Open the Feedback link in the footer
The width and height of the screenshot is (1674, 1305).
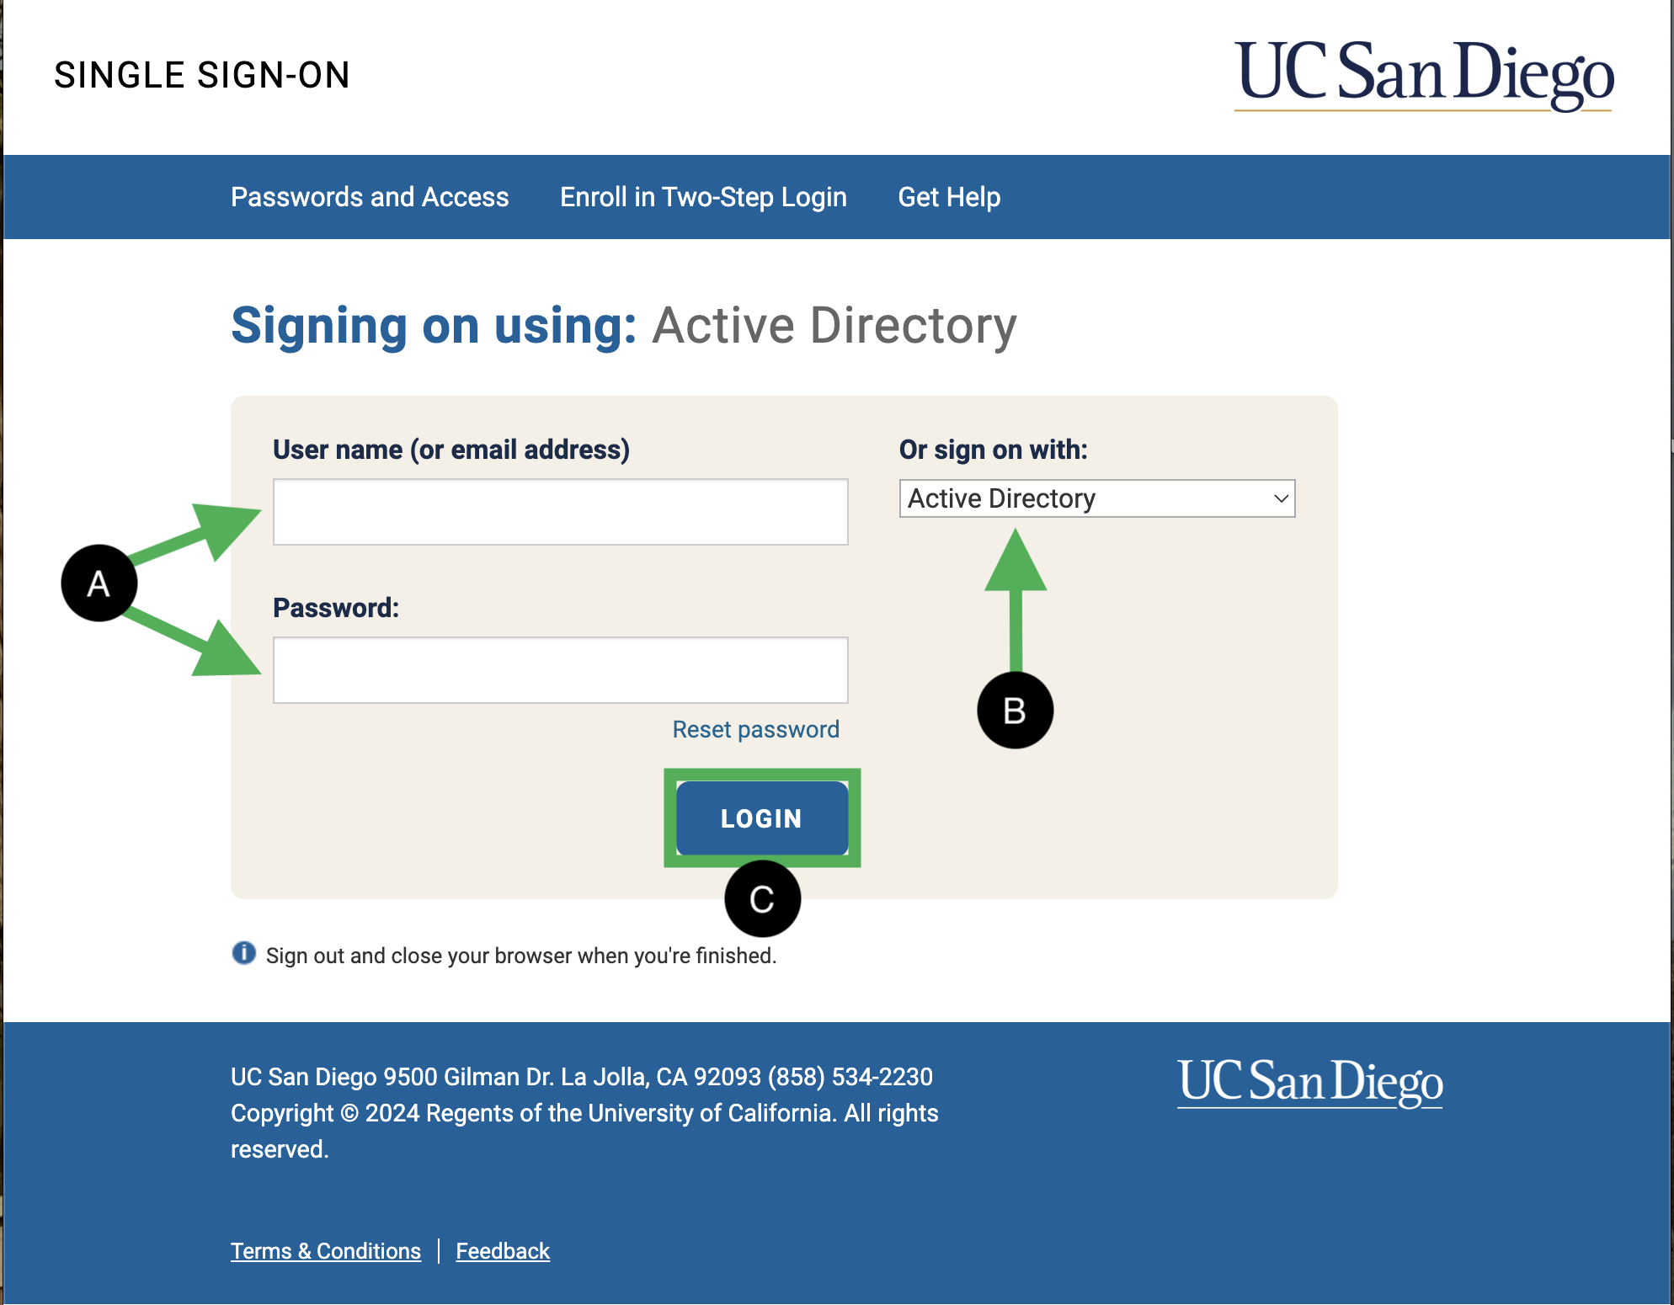tap(503, 1251)
